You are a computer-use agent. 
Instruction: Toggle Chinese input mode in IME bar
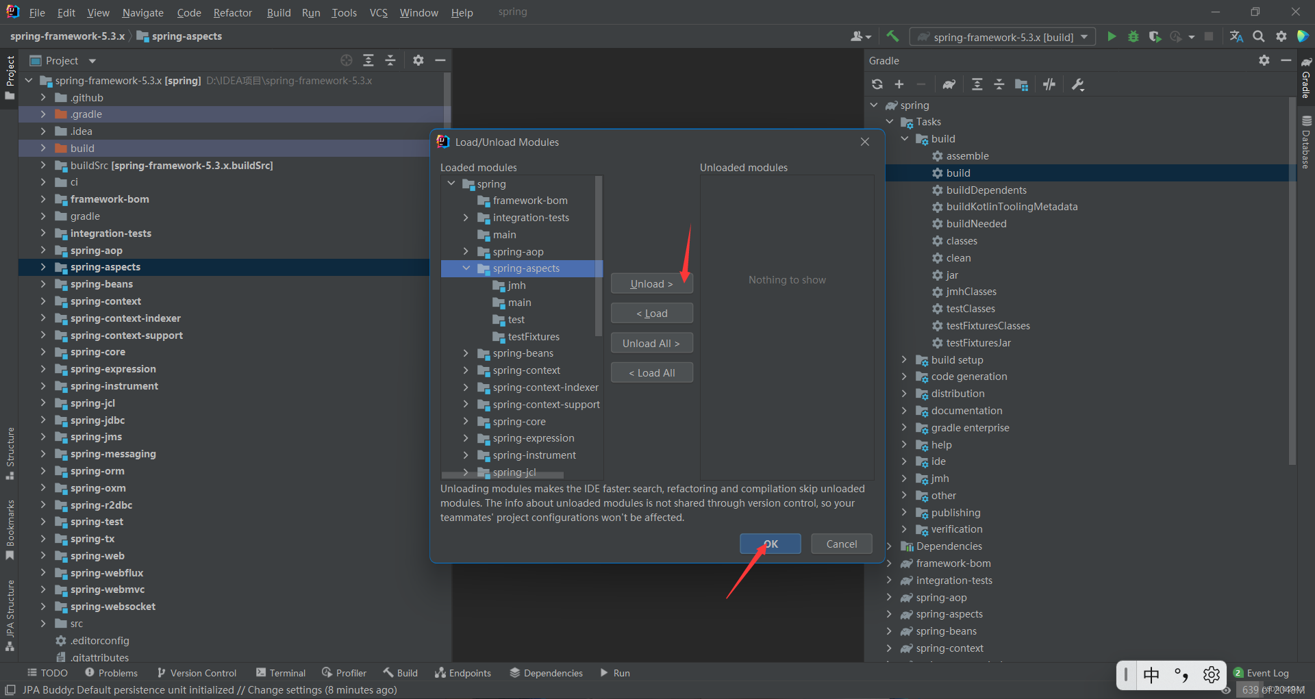(1151, 675)
